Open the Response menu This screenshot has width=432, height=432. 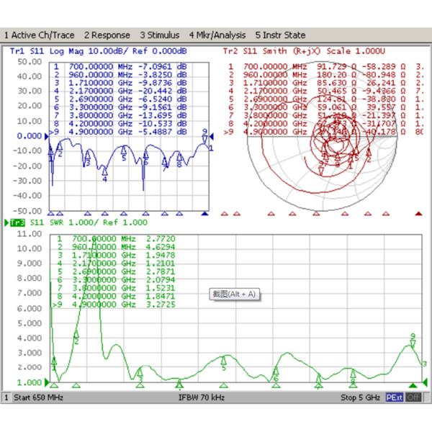[107, 35]
